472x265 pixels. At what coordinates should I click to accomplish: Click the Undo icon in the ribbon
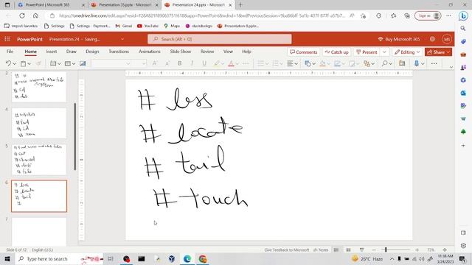(x=8, y=63)
